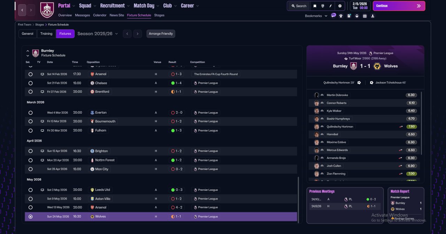Click the Leeds Utd badge in fixture list
446x234 pixels.
[x=92, y=190]
